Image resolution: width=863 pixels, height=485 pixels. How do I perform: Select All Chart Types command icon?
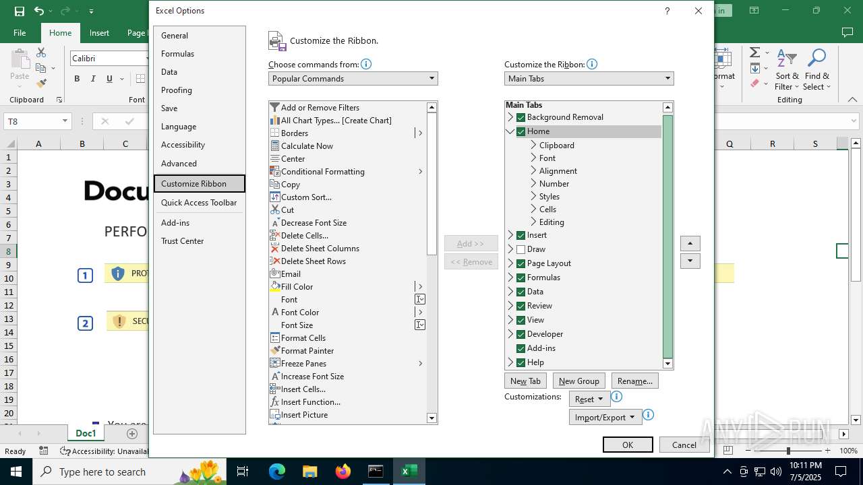(274, 120)
